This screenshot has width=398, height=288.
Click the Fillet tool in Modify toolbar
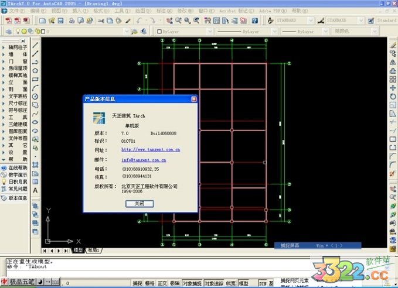pos(393,165)
